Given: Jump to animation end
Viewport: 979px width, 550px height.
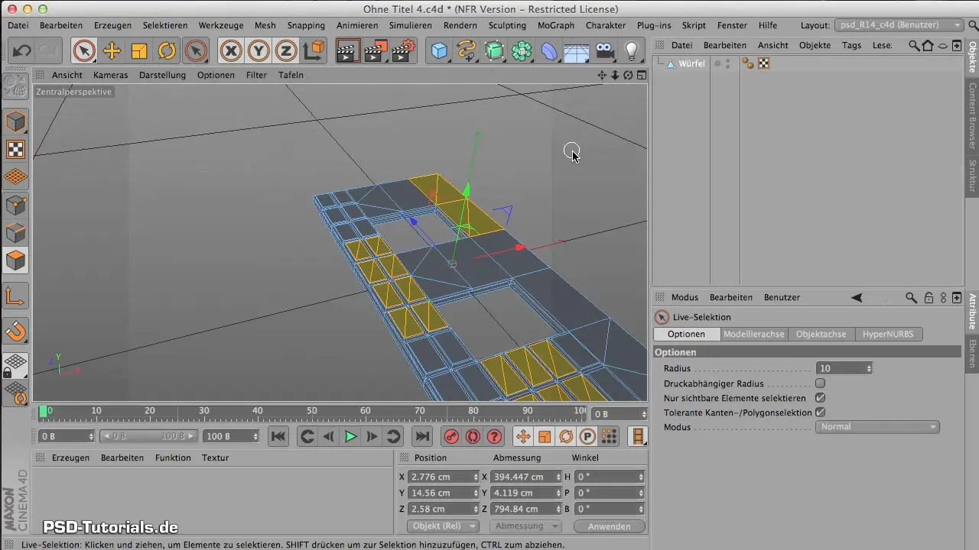Looking at the screenshot, I should point(421,436).
